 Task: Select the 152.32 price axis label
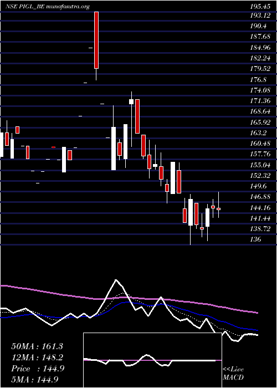click(x=261, y=176)
